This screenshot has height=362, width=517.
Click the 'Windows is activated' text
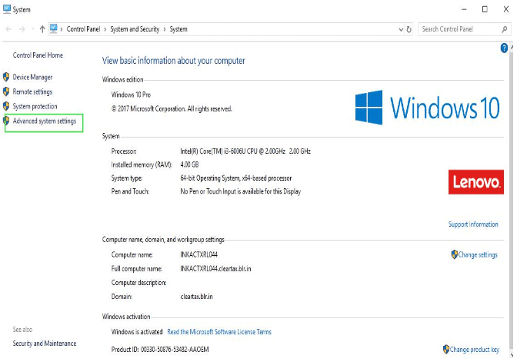[x=137, y=332]
